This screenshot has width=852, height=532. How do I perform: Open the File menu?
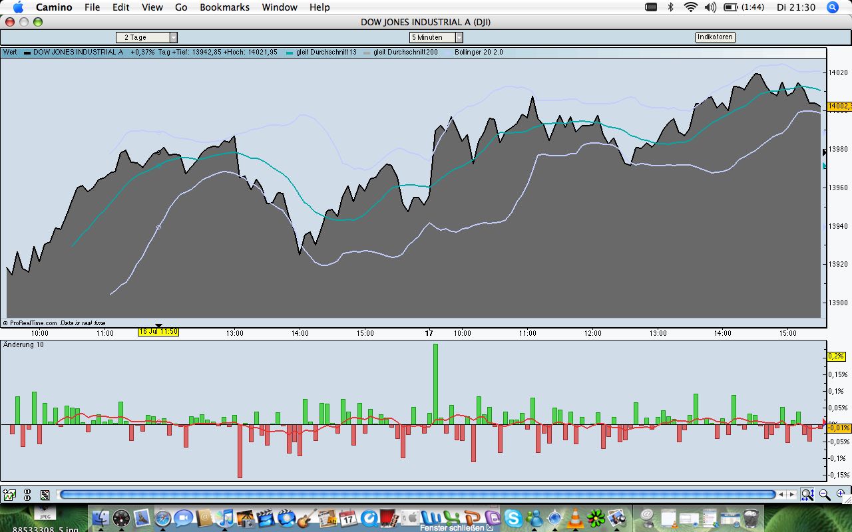(x=93, y=7)
